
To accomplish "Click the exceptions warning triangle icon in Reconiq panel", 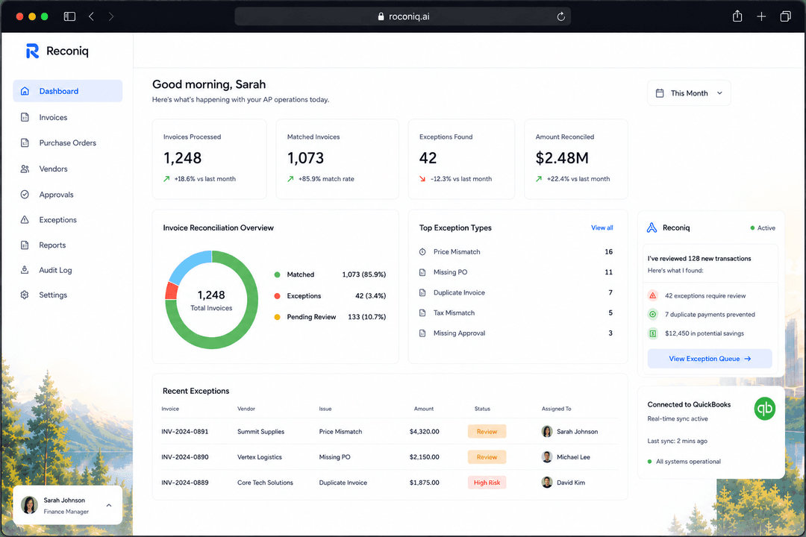I will tap(652, 295).
